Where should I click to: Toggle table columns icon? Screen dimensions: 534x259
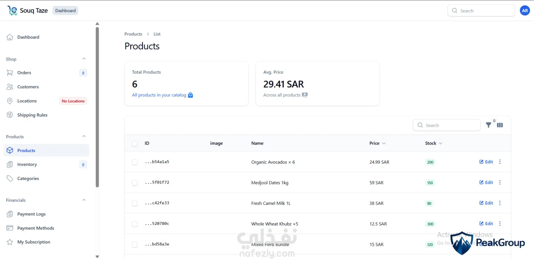point(500,125)
